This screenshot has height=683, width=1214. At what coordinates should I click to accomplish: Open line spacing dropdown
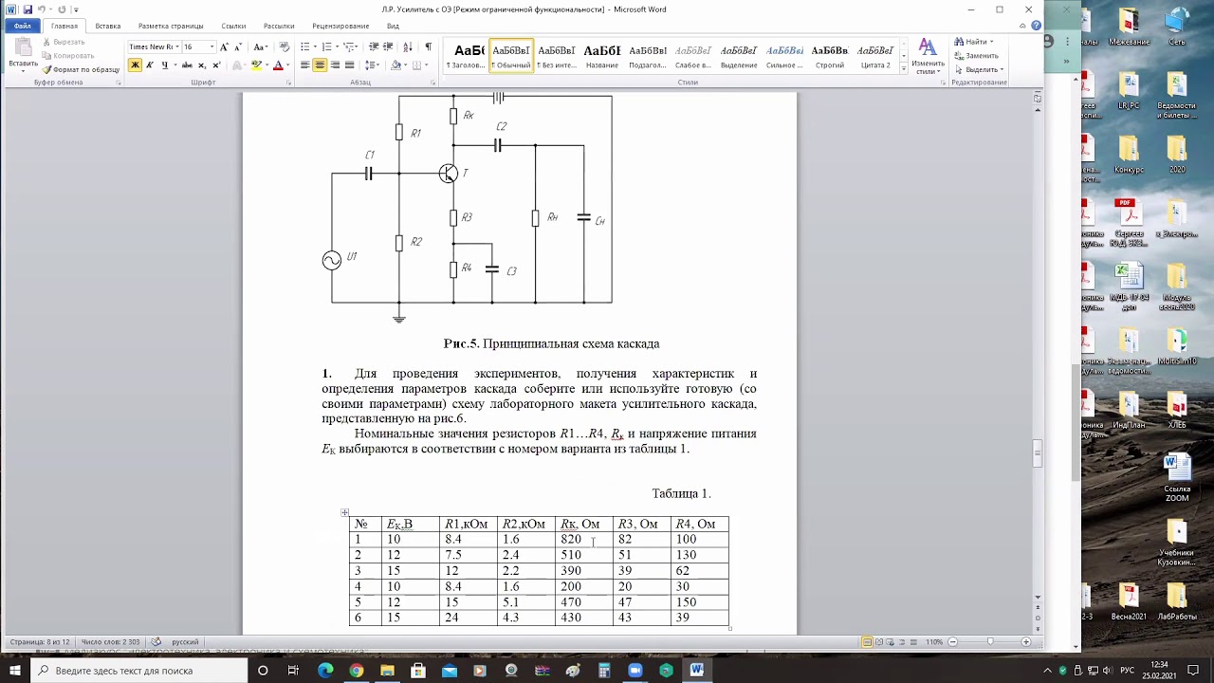(373, 65)
